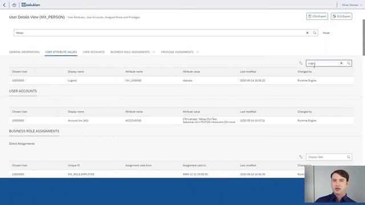Viewport: 365px width, 205px height.
Task: Open the home page icon
Action: pyautogui.click(x=14, y=5)
